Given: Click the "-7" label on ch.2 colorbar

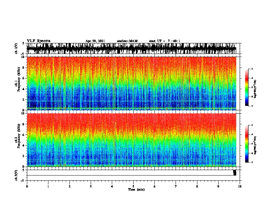Looking at the screenshot, I should pos(252,163).
